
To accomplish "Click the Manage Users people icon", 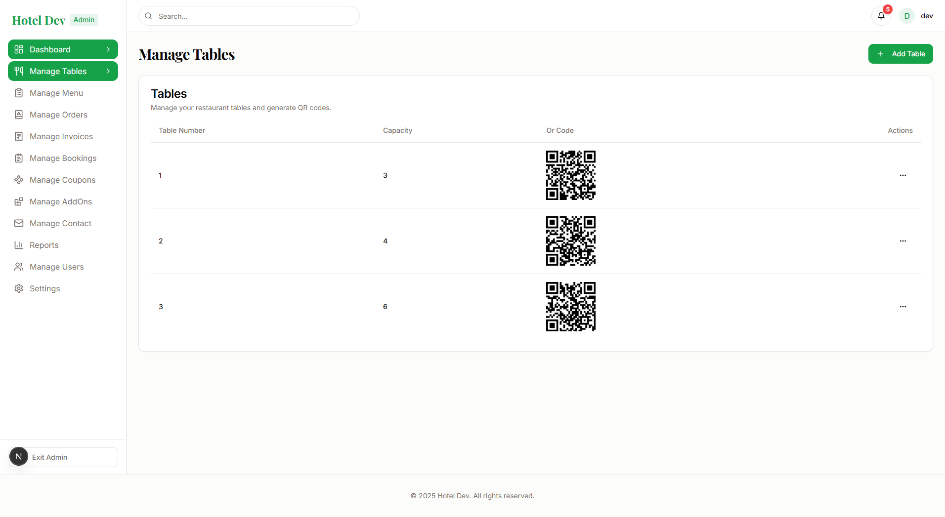I will 19,267.
